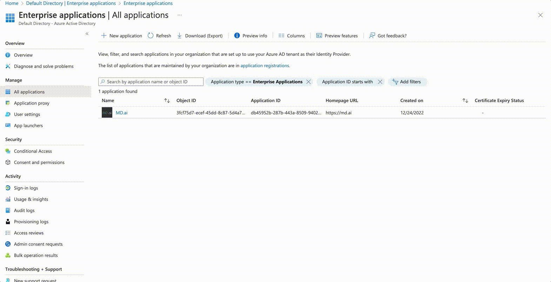
Task: Select All applications in Manage
Action: pyautogui.click(x=45, y=92)
